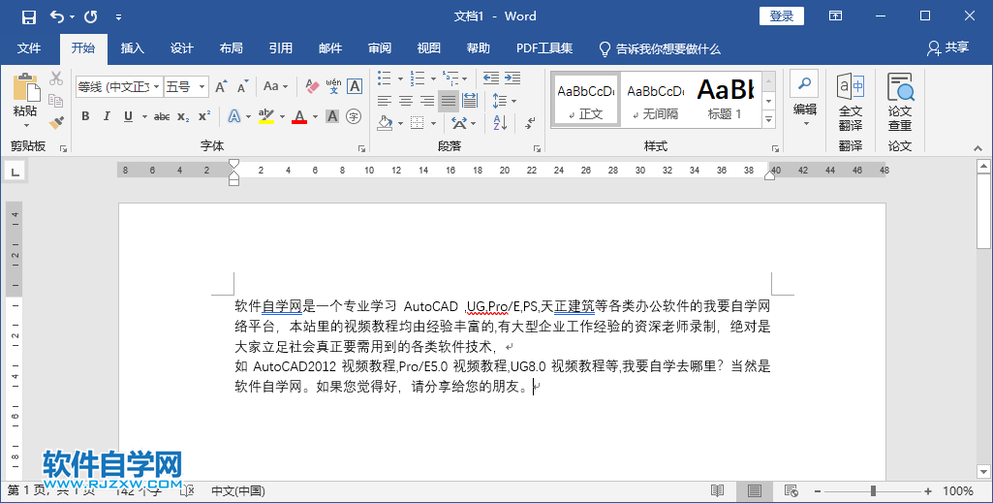993x503 pixels.
Task: Click the 全文翻译 translate icon
Action: tap(850, 103)
